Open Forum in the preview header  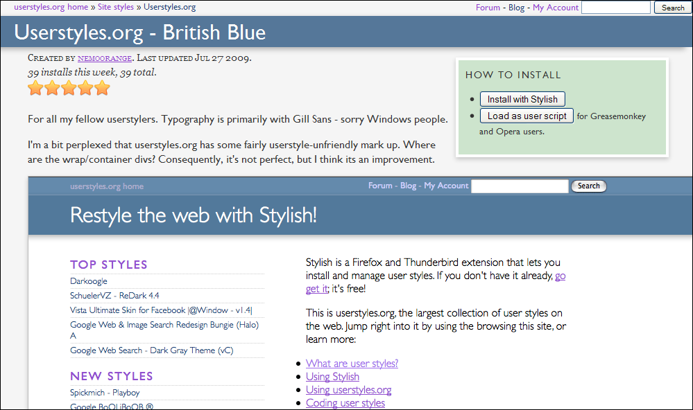380,186
